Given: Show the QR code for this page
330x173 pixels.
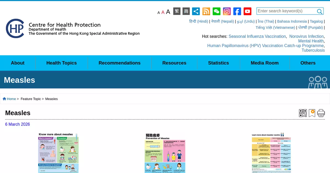Looking at the screenshot, I should pos(303,113).
